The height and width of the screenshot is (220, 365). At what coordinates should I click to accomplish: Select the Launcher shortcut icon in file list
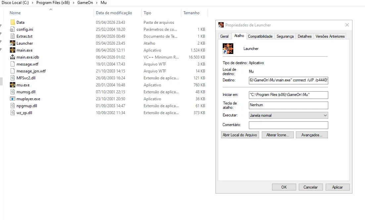click(x=13, y=43)
